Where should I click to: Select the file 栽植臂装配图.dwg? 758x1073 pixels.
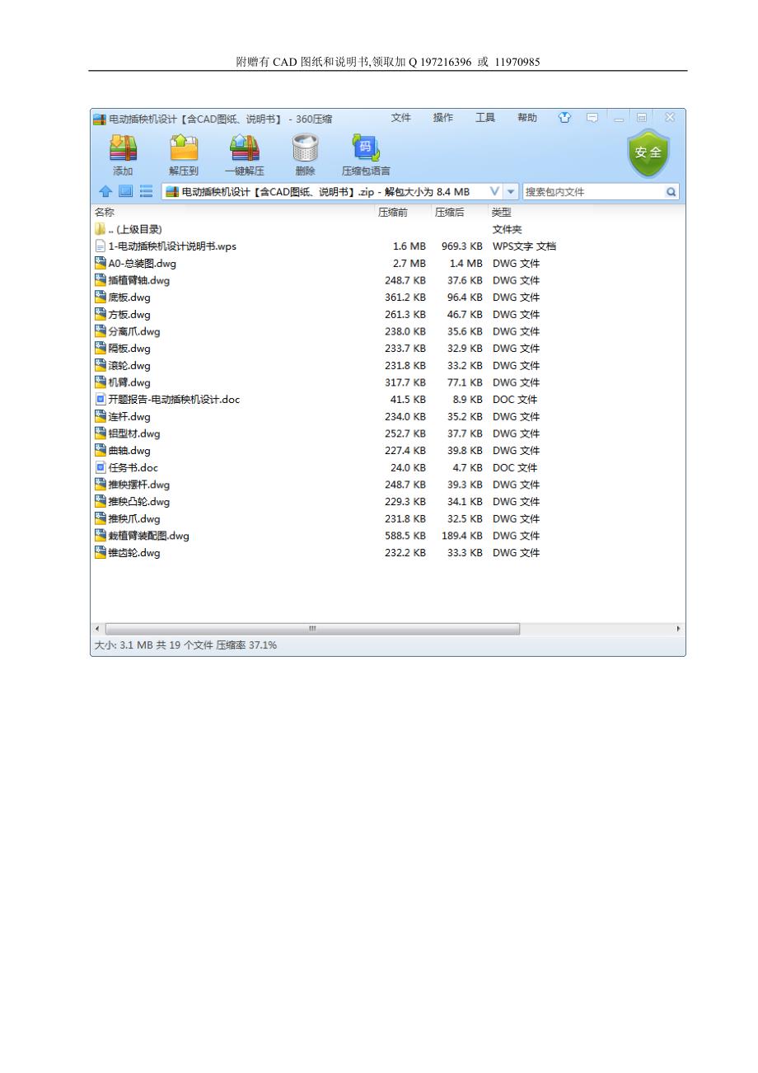(148, 536)
